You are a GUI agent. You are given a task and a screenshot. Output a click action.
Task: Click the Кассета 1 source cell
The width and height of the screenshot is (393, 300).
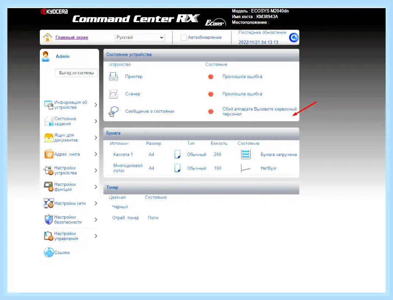click(123, 154)
